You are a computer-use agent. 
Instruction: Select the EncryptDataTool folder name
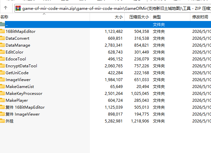[x=21, y=66]
